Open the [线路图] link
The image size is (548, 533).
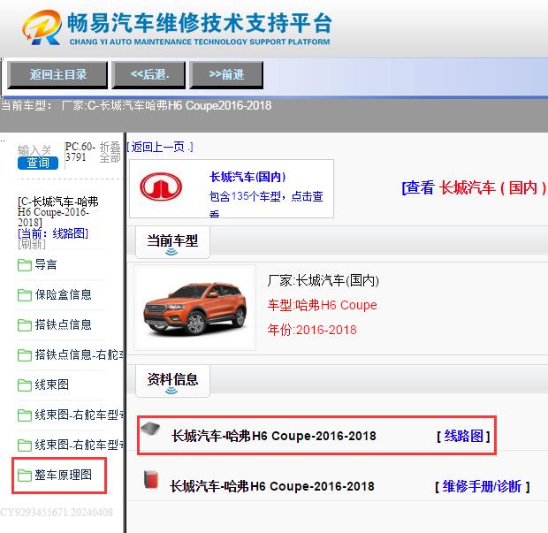pyautogui.click(x=463, y=436)
